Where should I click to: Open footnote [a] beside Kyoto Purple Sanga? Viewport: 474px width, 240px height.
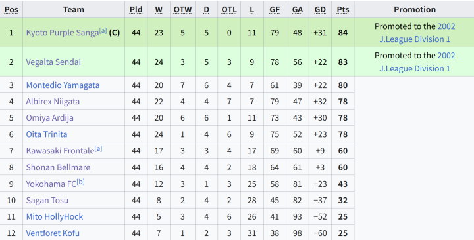103,30
